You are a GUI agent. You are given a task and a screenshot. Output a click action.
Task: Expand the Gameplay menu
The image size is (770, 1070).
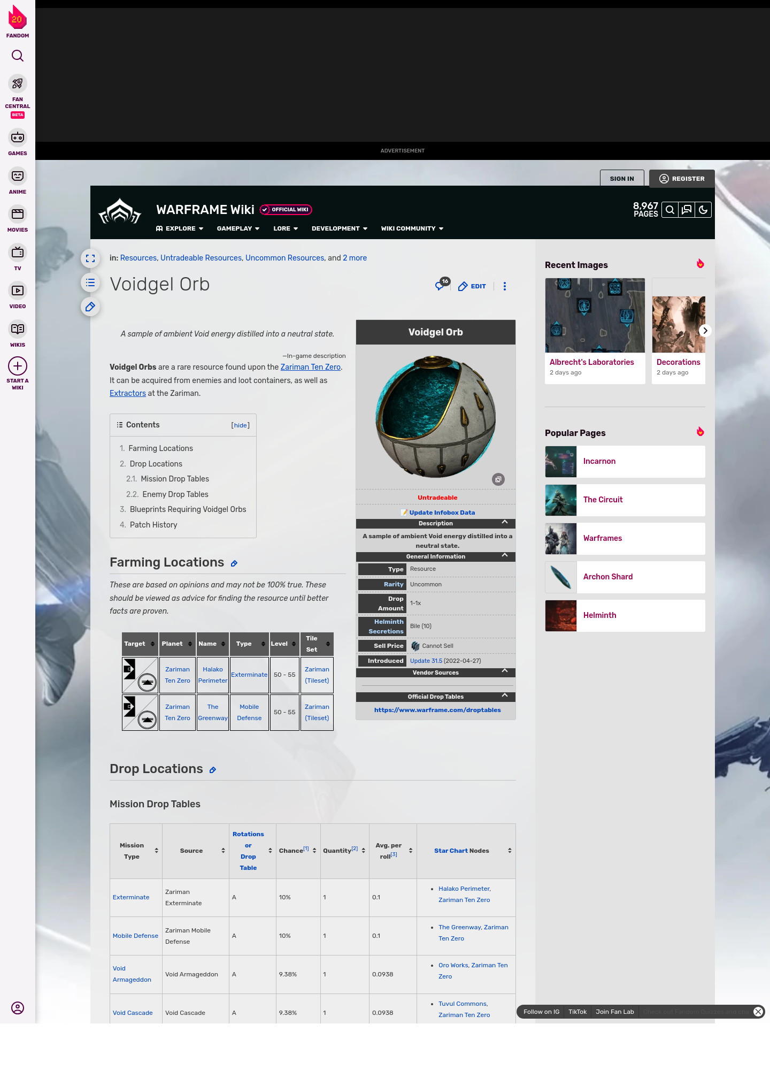(238, 228)
